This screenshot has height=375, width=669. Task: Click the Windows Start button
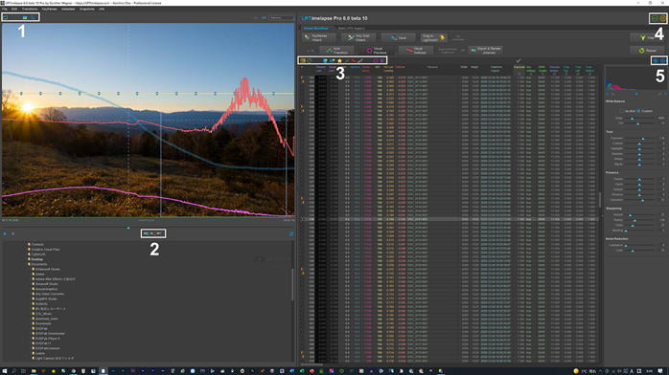(x=5, y=371)
